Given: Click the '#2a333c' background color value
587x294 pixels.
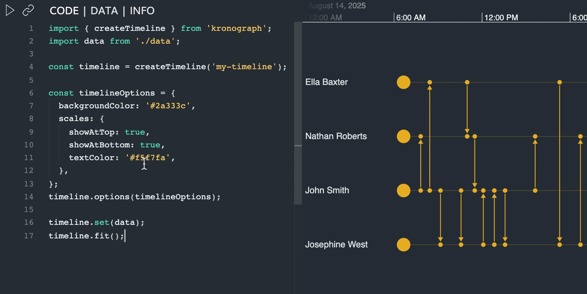Looking at the screenshot, I should (168, 106).
